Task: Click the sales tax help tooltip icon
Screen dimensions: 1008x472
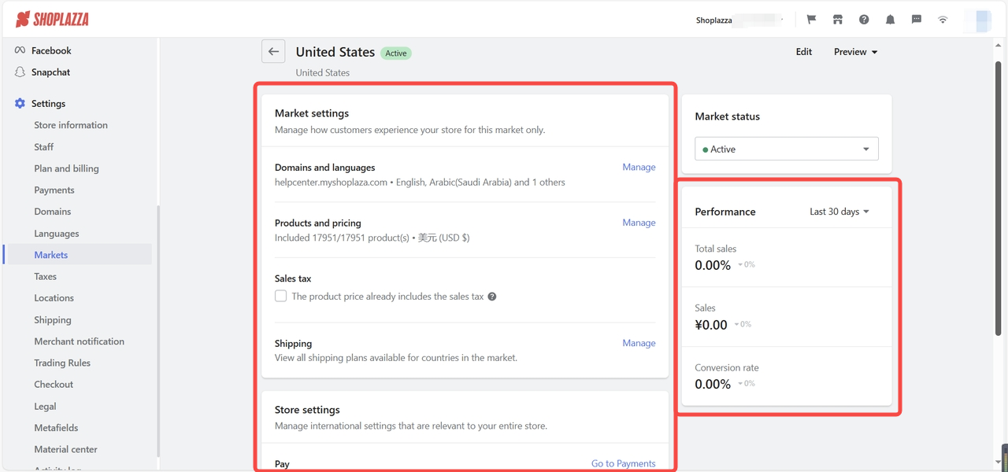Action: pyautogui.click(x=492, y=297)
